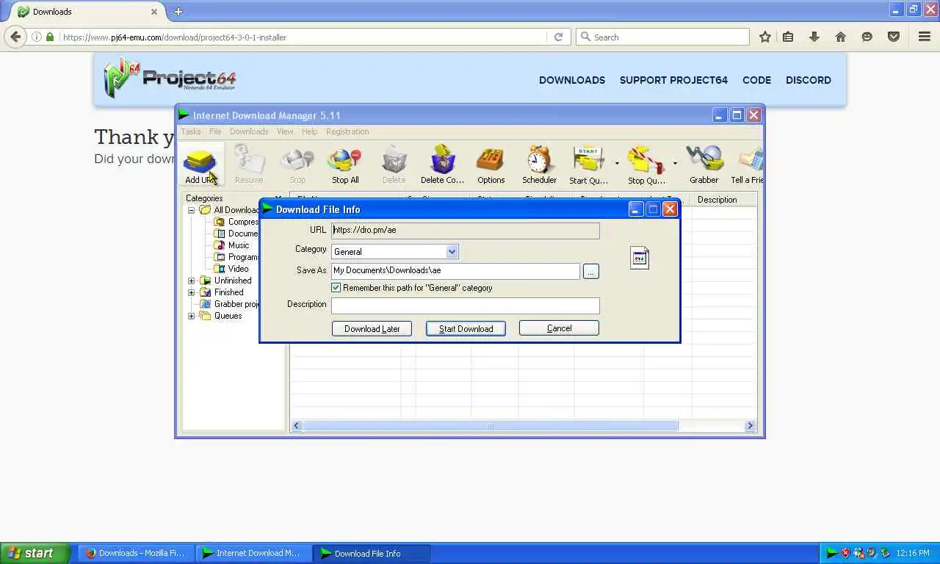Open the Downloads menu in IDM

(249, 131)
